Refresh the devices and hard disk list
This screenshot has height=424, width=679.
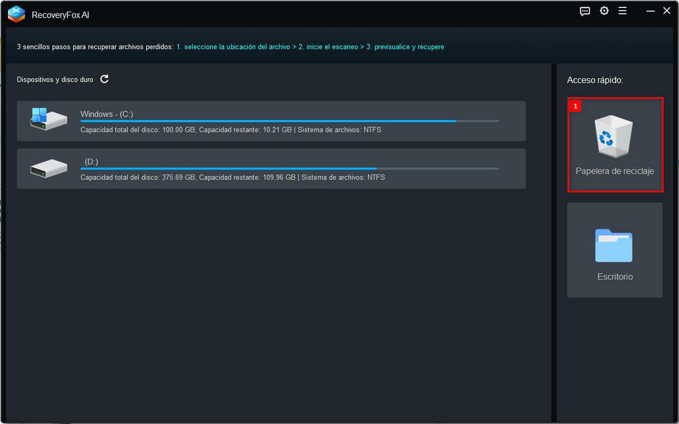[105, 79]
